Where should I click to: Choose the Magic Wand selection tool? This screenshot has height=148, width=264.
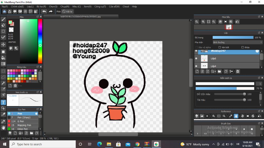click(x=3, y=83)
